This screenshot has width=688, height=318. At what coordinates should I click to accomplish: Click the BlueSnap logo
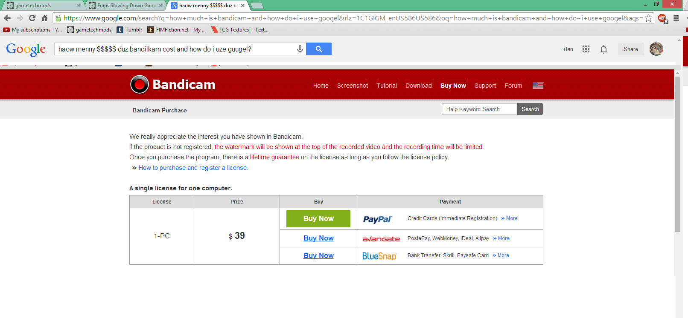point(379,256)
